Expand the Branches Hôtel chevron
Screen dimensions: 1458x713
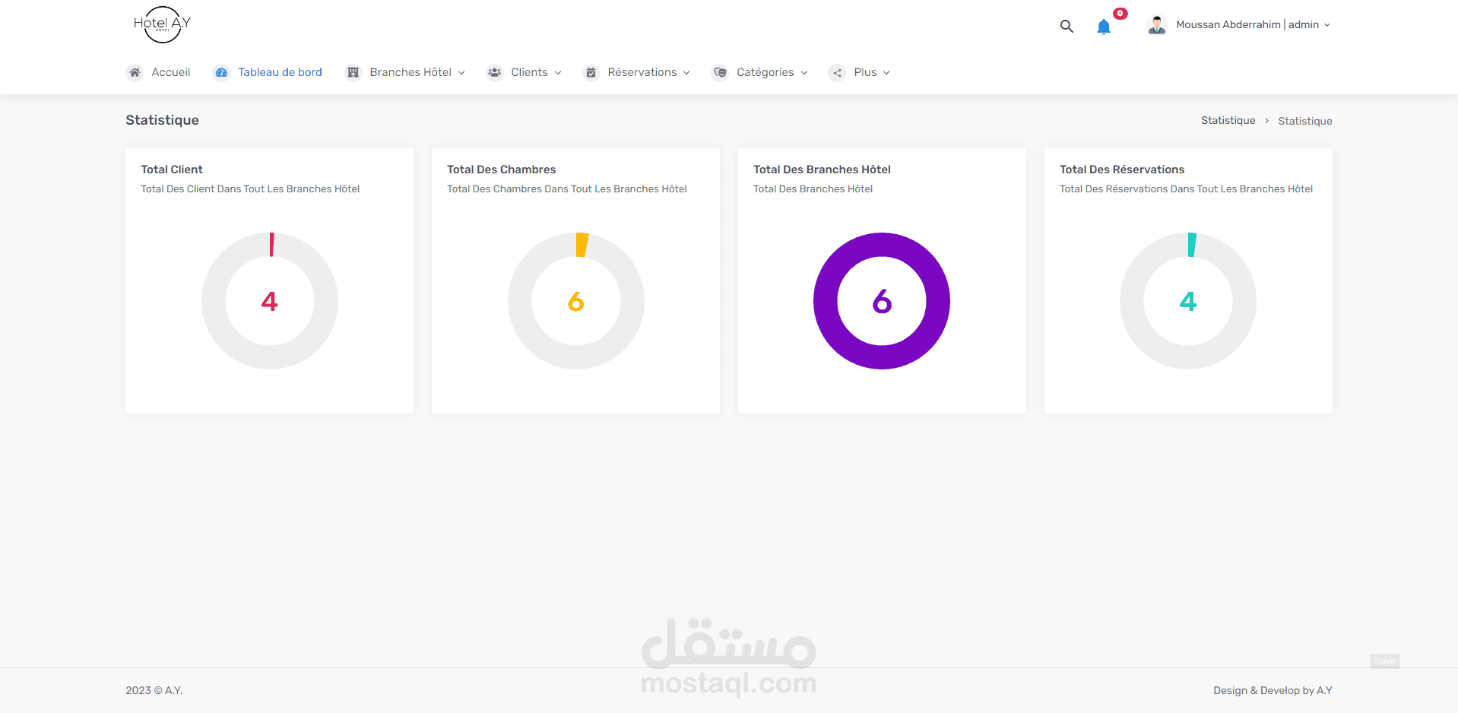coord(461,73)
